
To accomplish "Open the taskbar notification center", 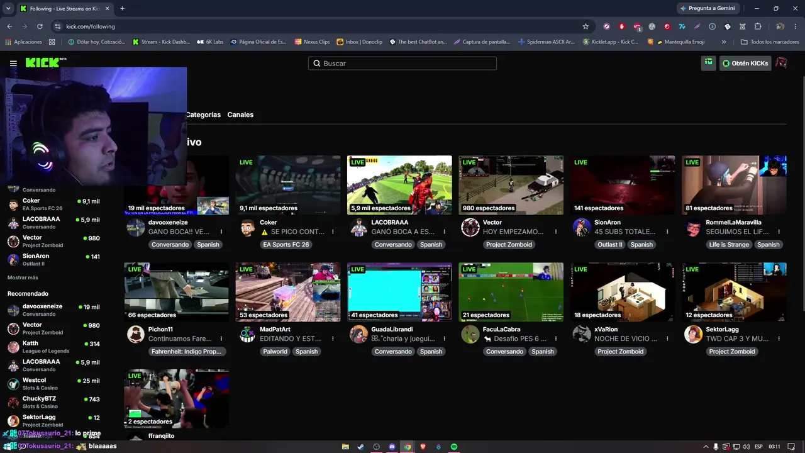I will click(x=791, y=447).
